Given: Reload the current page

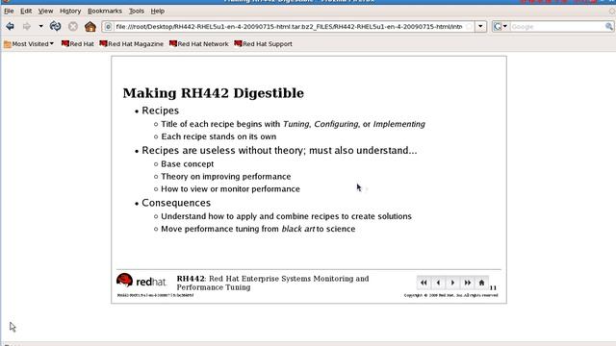Looking at the screenshot, I should pos(56,26).
